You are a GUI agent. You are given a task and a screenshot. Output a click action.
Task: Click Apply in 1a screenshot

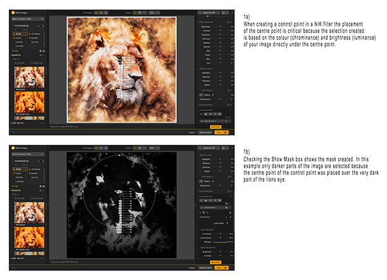pos(219,133)
